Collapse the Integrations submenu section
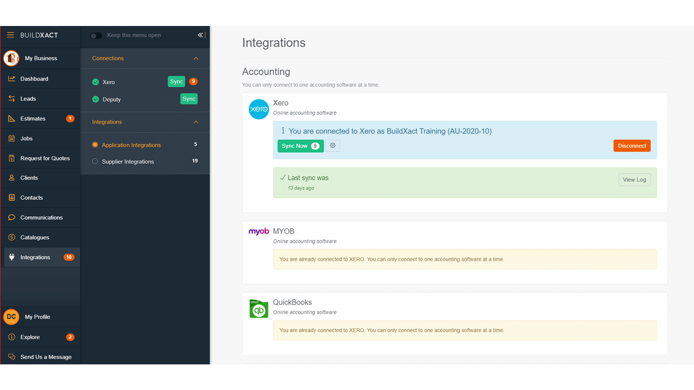 coord(196,122)
